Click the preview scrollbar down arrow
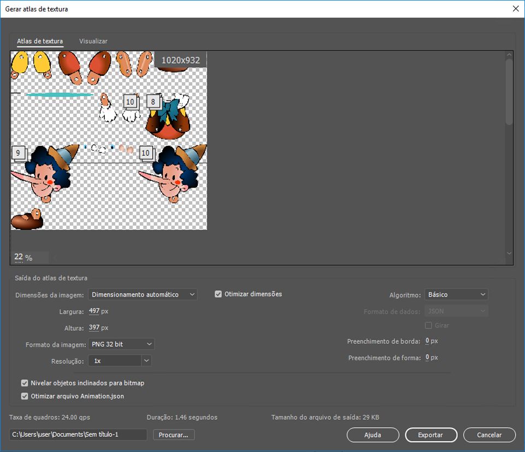Screen dimensions: 525x452 (x=509, y=253)
